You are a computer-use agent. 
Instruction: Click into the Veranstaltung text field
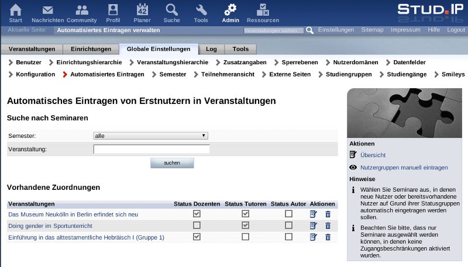pos(152,149)
